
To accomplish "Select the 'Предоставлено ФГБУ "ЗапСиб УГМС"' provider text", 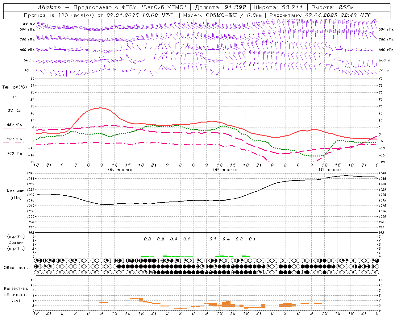I will tap(130, 7).
